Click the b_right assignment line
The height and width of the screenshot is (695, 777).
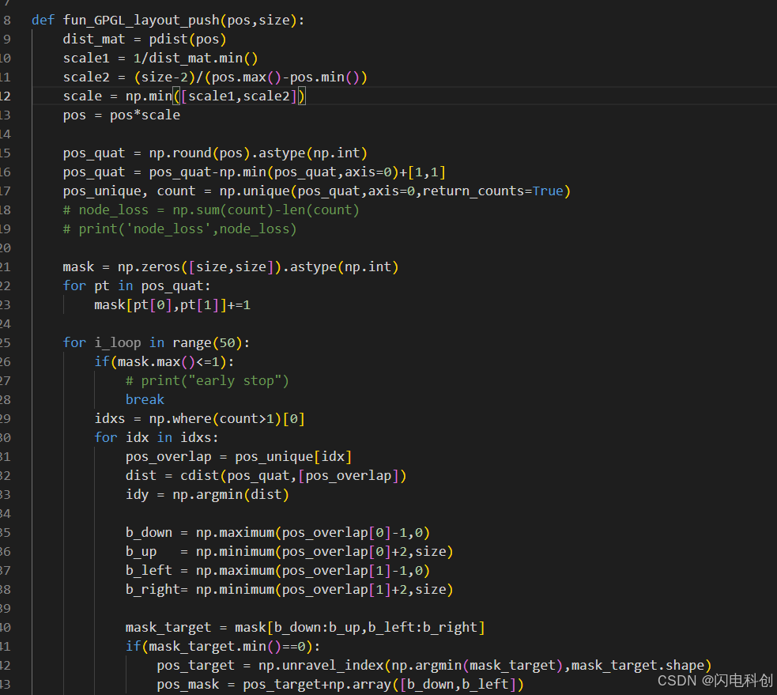pyautogui.click(x=289, y=589)
